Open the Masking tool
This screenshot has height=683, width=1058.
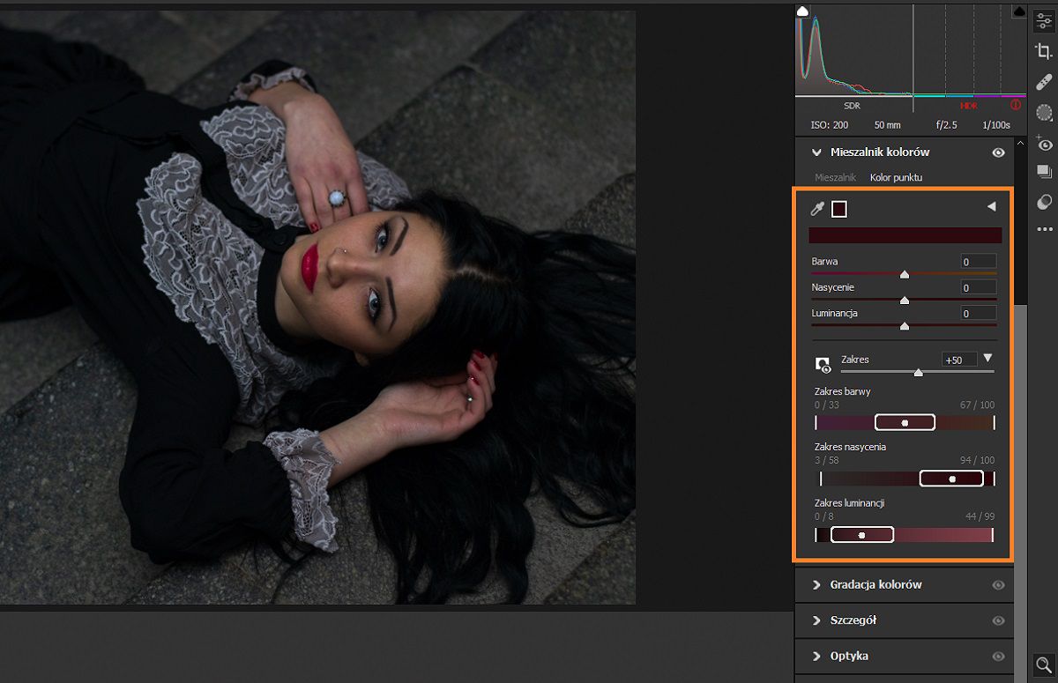1044,112
